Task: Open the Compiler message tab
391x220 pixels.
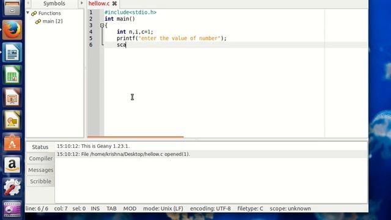Action: tap(41, 158)
